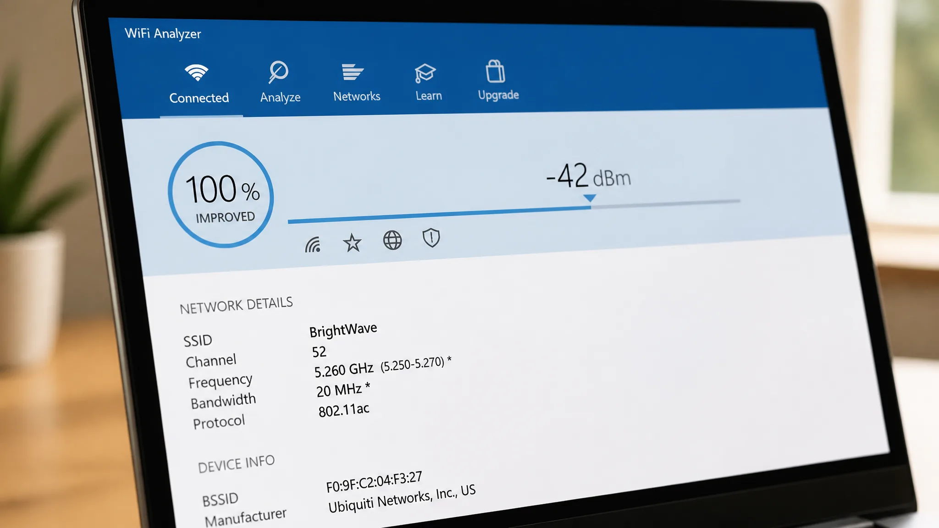Click the BSSID label
Viewport: 939px width, 528px height.
tap(220, 500)
